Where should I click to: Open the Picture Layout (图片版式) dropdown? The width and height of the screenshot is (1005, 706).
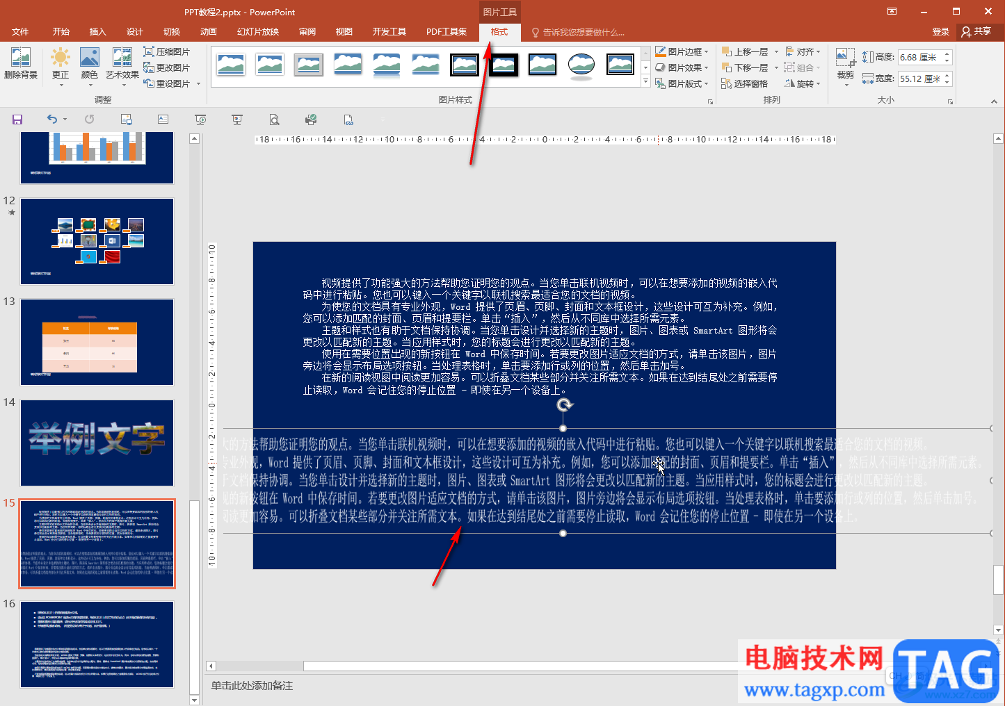click(682, 83)
